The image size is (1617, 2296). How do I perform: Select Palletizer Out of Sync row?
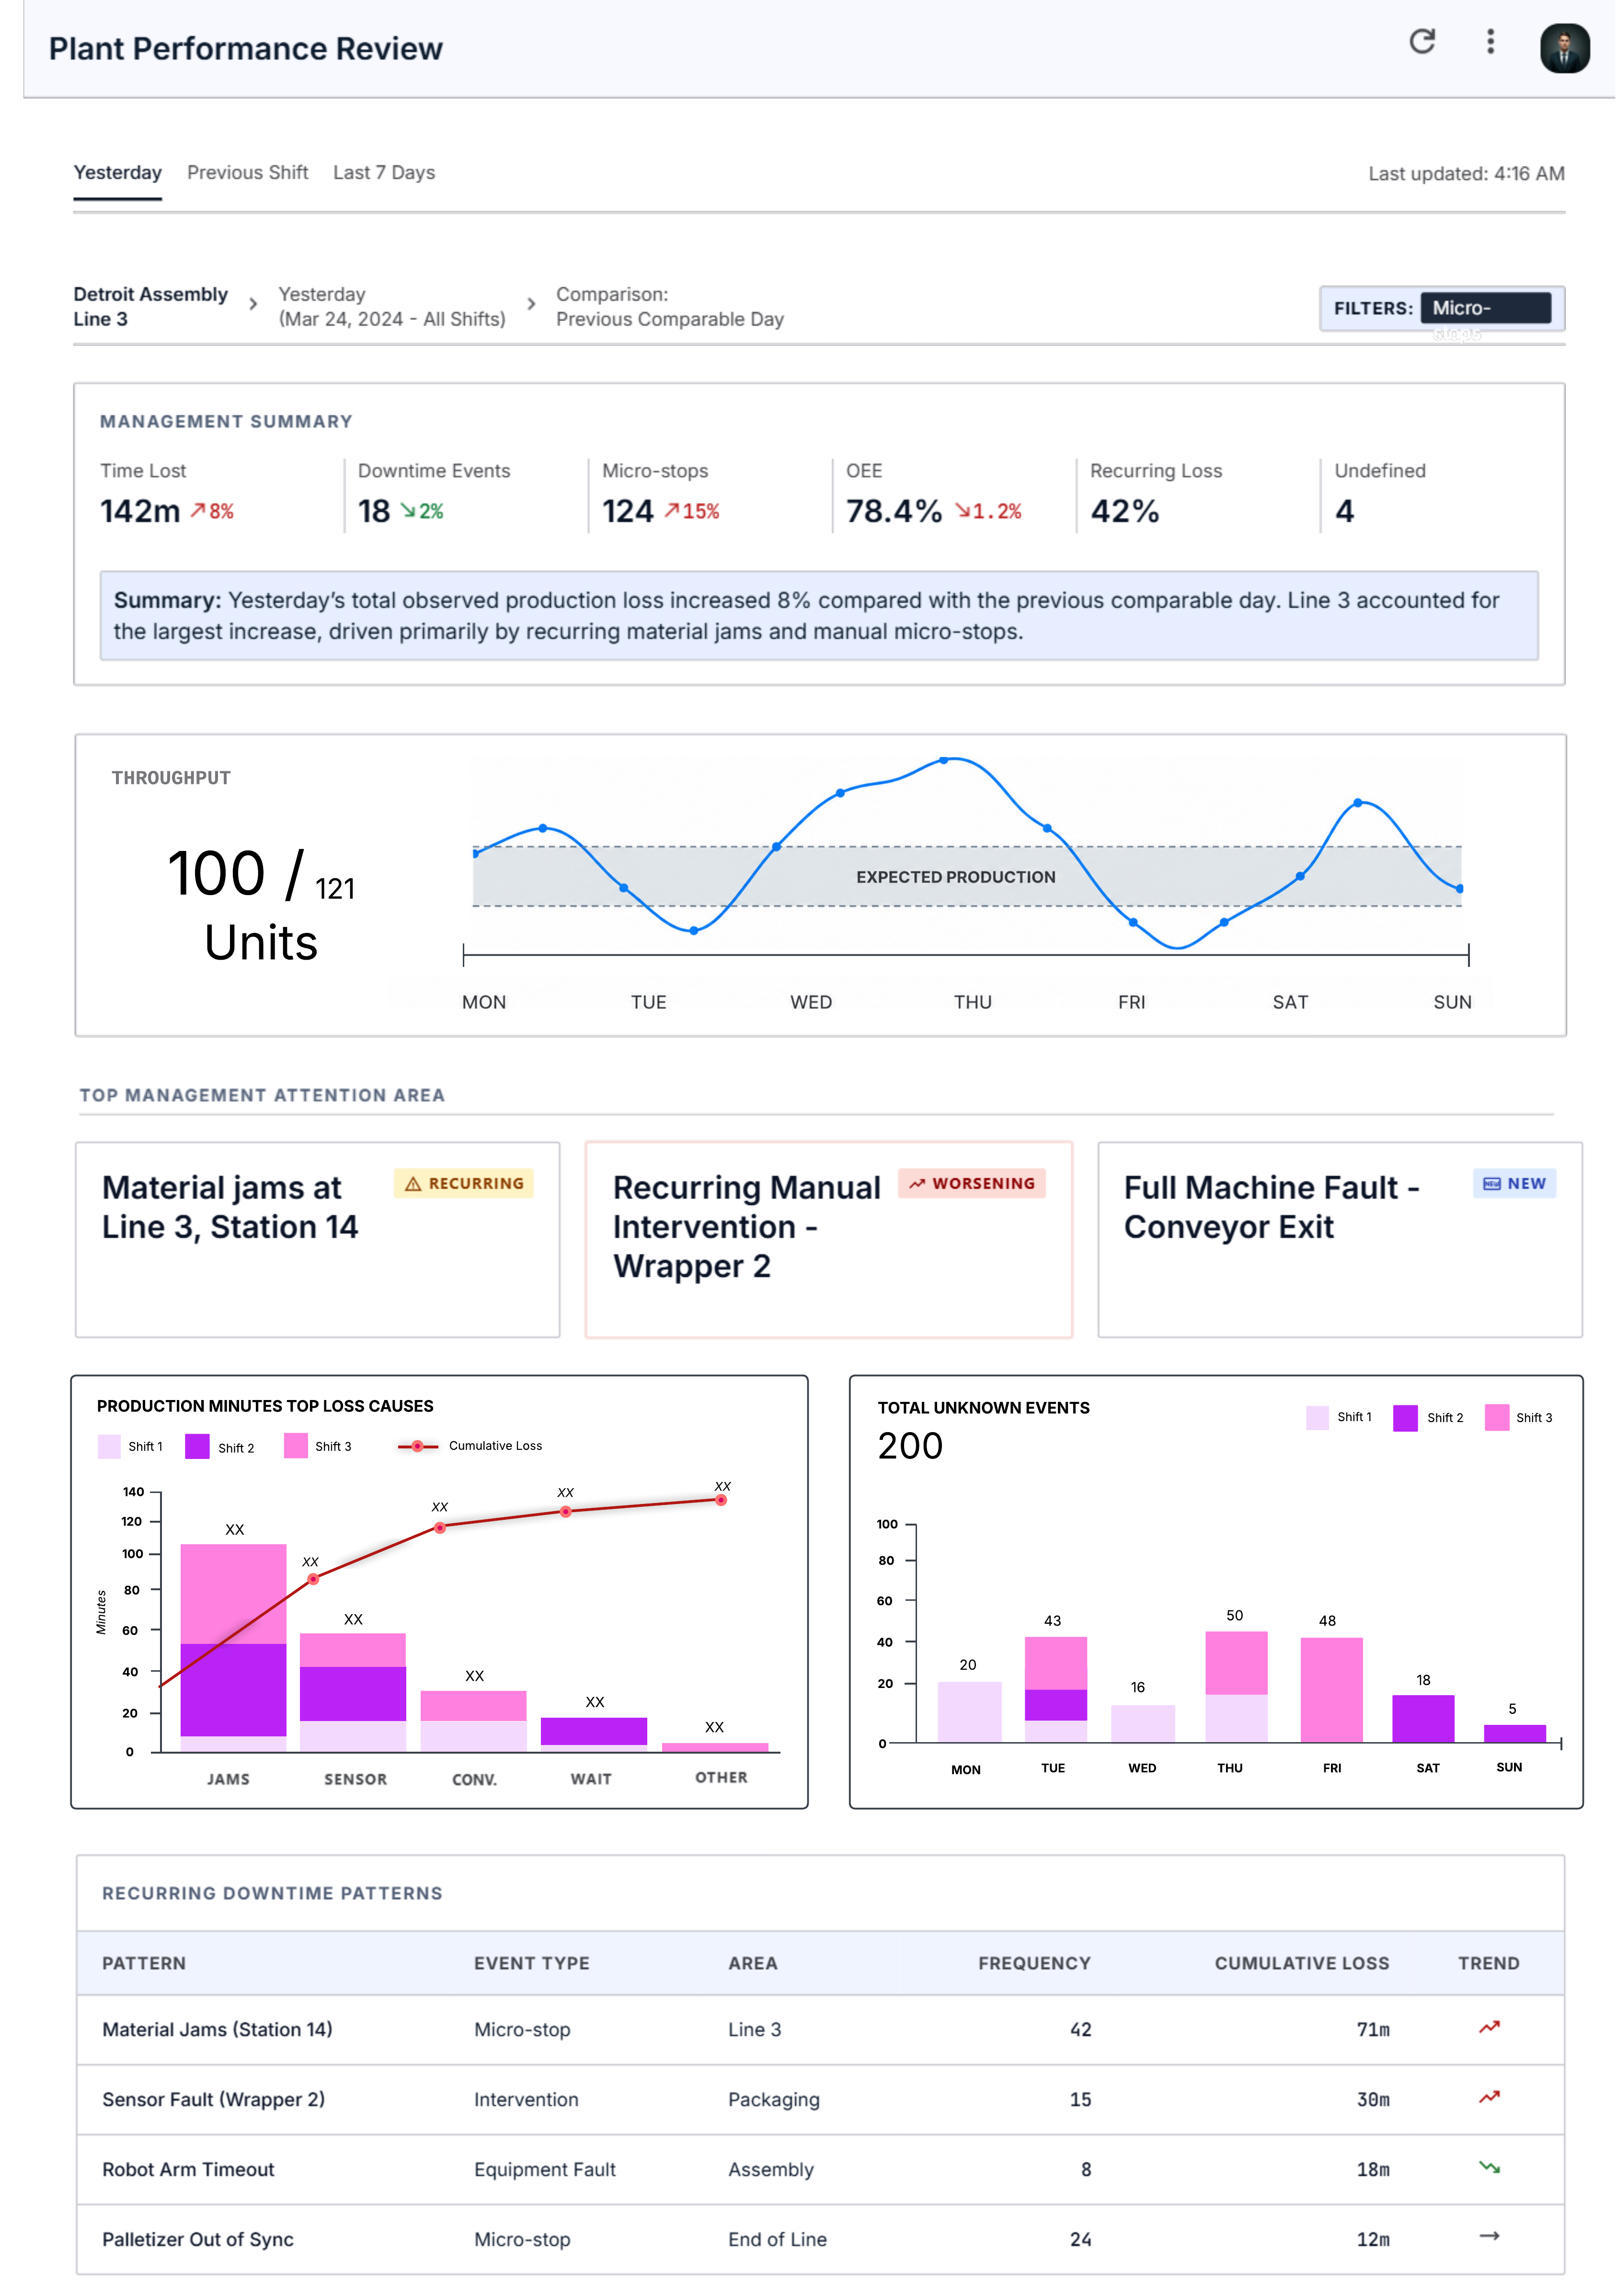click(820, 2239)
